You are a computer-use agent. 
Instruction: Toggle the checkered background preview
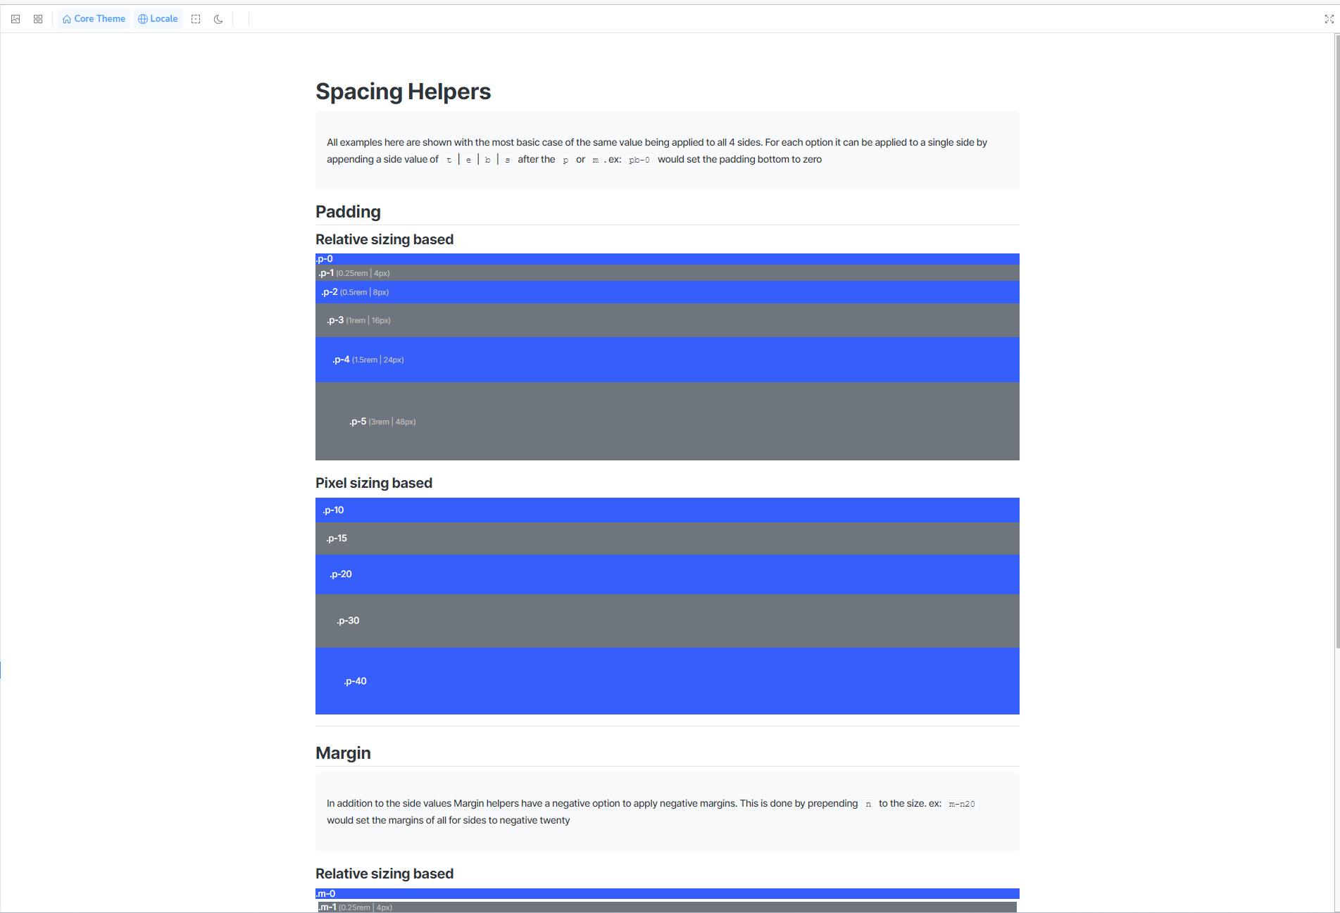point(15,19)
